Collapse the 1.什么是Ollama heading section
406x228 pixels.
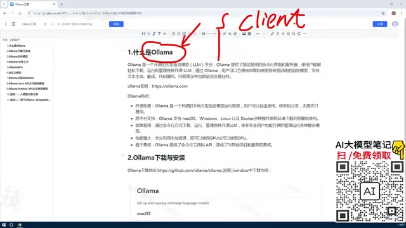tap(122, 49)
